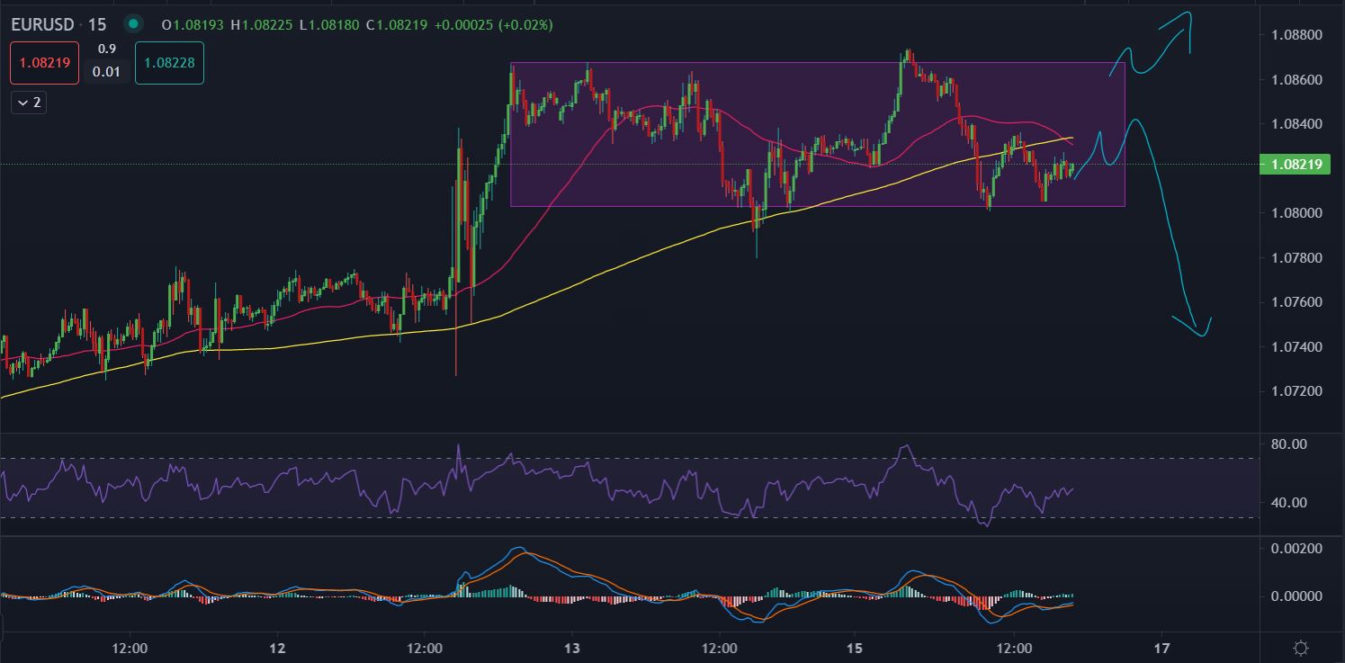Click the MACD 0.00200 scale label

pos(1296,549)
